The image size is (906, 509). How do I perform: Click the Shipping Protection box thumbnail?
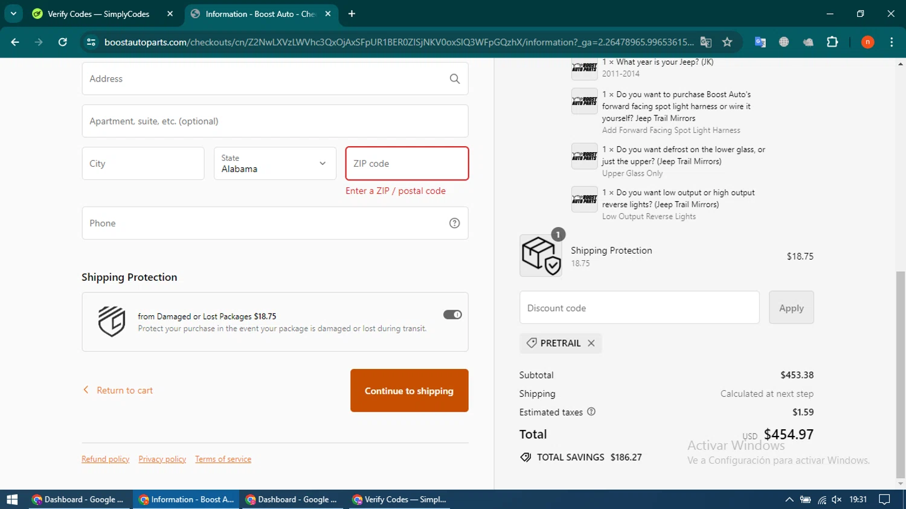tap(541, 255)
